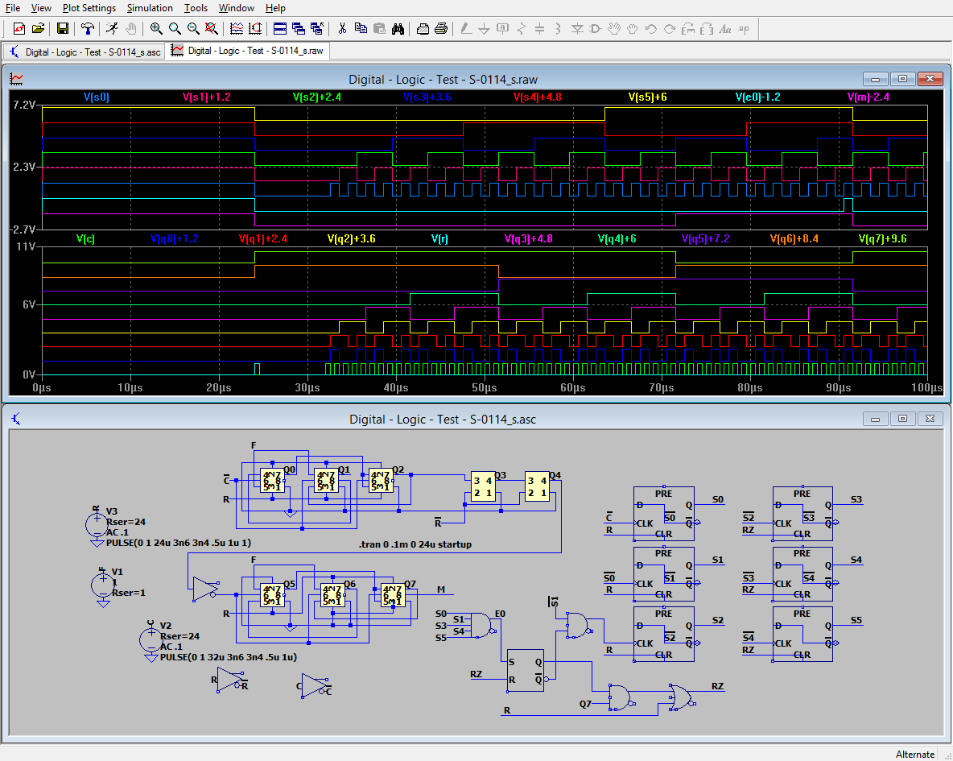Click the Tile Windows icon
Image resolution: width=953 pixels, height=761 pixels.
tap(280, 29)
